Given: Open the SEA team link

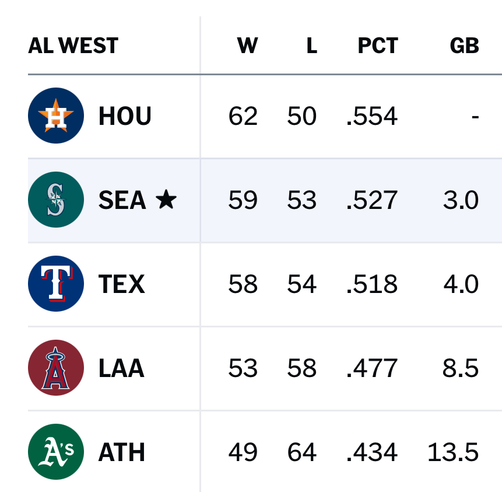Looking at the screenshot, I should pyautogui.click(x=122, y=200).
